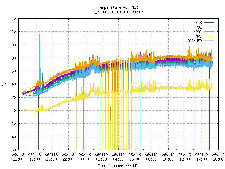Click the -60 y-axis tick label
Viewport: 225px width, 169px height.
(x=13, y=150)
